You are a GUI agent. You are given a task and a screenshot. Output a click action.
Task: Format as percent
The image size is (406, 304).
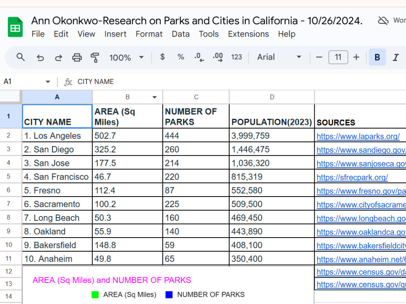coord(181,57)
